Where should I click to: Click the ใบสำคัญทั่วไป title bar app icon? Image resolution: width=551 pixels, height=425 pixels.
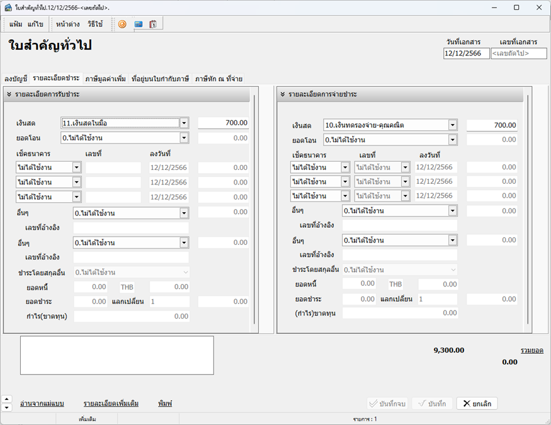pyautogui.click(x=8, y=8)
